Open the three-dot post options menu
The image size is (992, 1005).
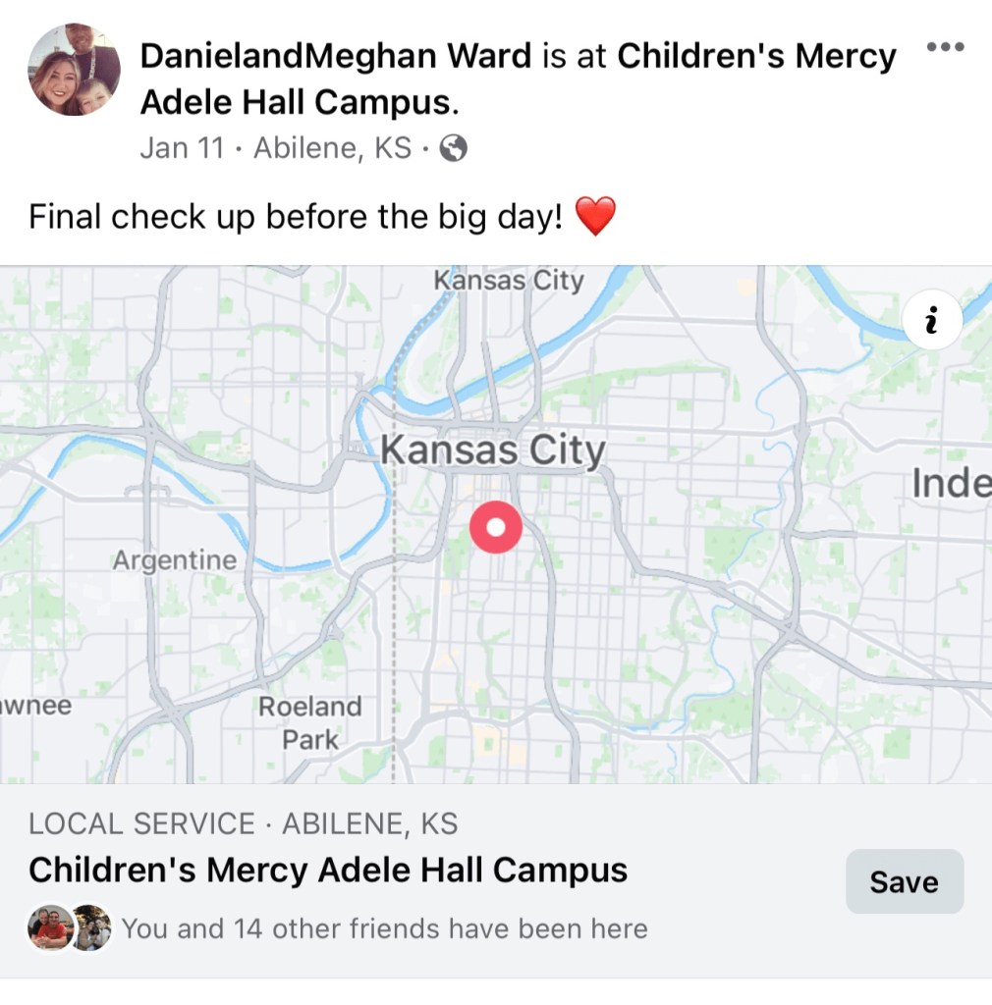pos(945,47)
